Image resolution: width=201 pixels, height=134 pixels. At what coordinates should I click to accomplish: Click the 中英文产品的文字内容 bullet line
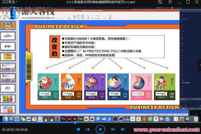79,43
